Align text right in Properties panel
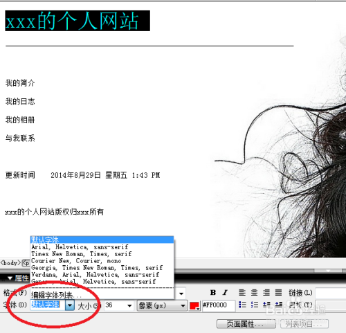This screenshot has width=346, height=333. tap(266, 293)
